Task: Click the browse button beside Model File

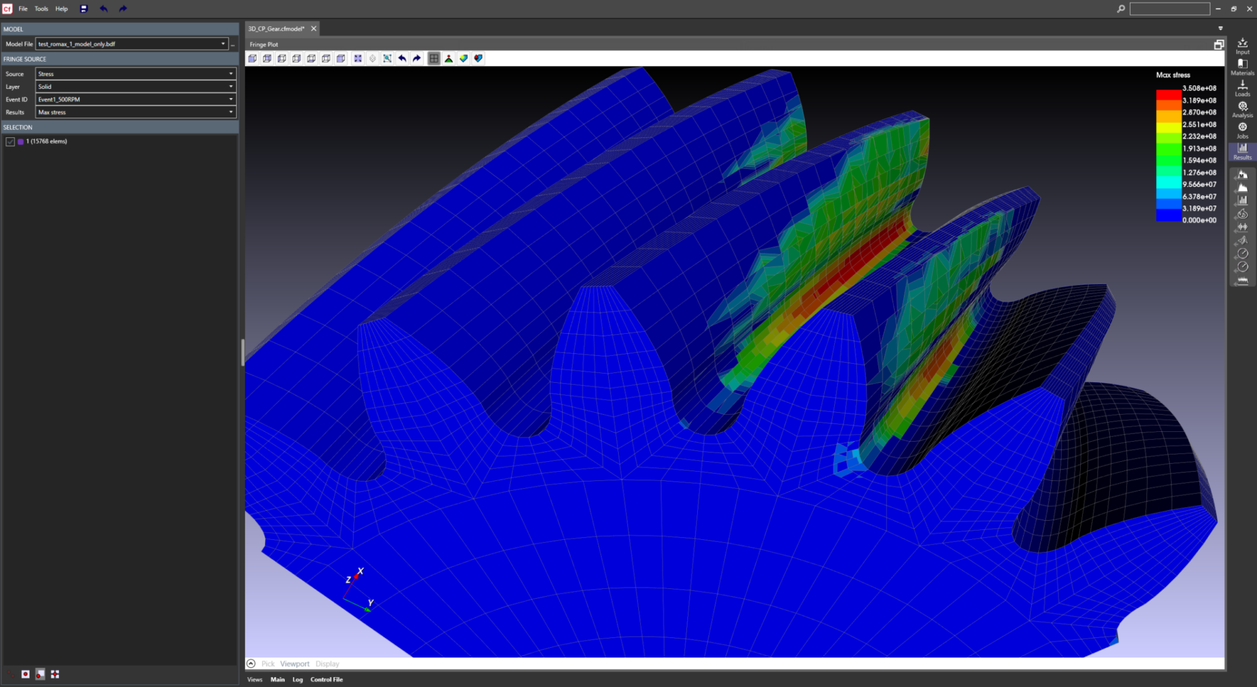Action: [x=233, y=44]
